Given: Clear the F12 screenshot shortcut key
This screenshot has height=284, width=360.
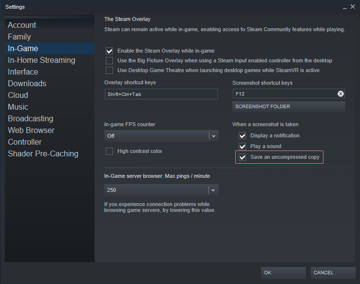Looking at the screenshot, I should pos(341,94).
